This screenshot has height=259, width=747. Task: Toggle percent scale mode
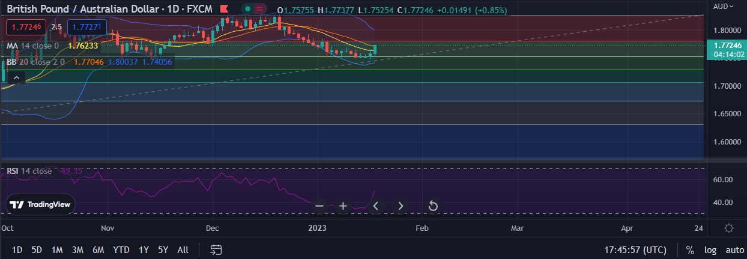[691, 250]
